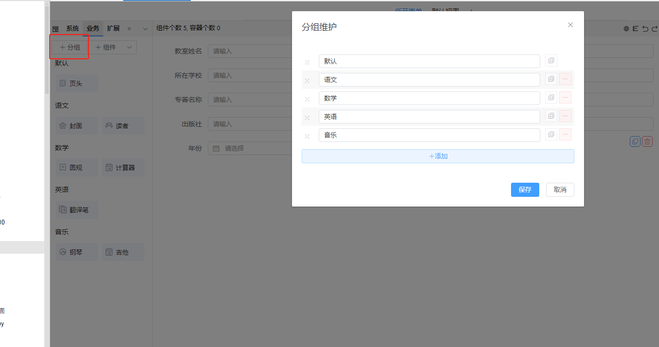Switch to the 扩展 tab
The image size is (659, 347).
tap(113, 29)
